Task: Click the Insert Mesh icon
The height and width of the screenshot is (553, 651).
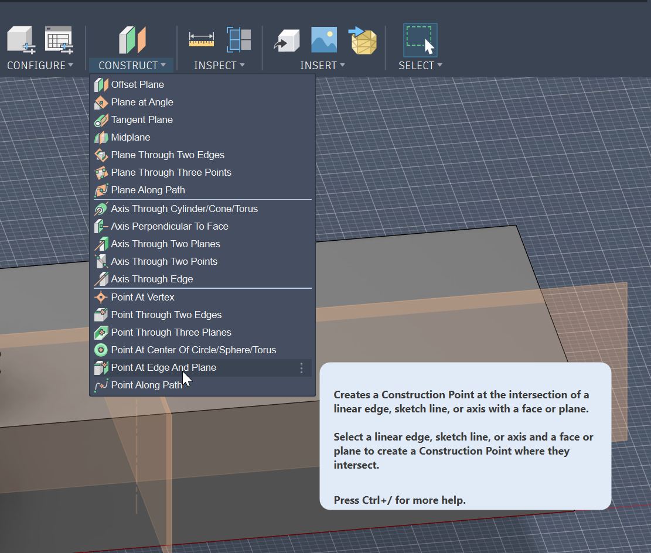Action: coord(363,40)
